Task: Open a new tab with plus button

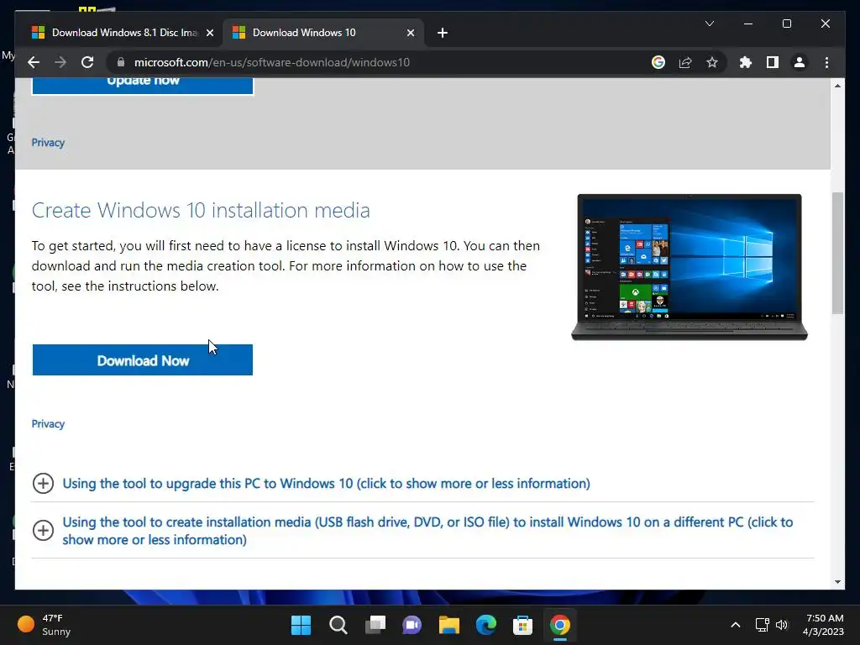Action: (x=443, y=33)
